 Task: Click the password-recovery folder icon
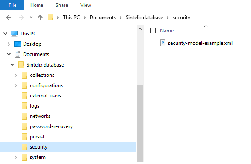tap(24, 126)
